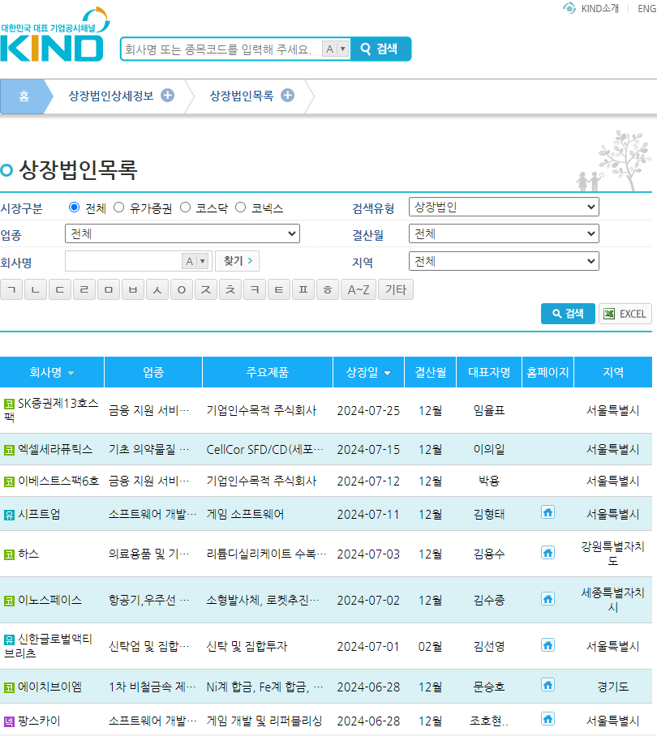Click 02월 결산월 cell
Viewport: 657px width, 736px height.
click(430, 646)
